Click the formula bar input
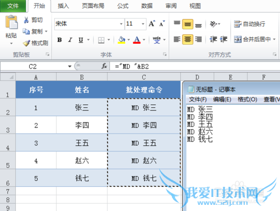280x211 pixels. point(195,66)
